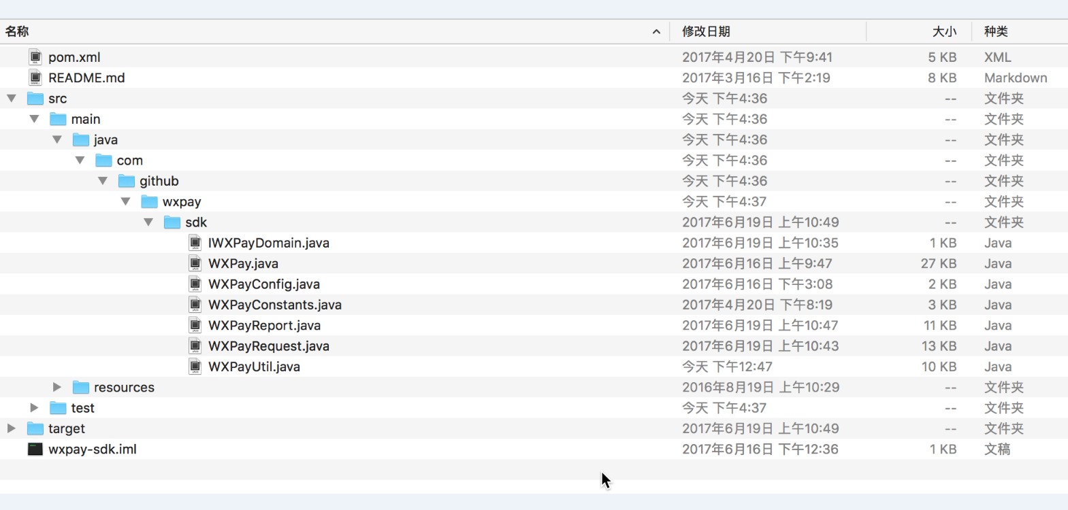The height and width of the screenshot is (510, 1068).
Task: Click the target folder name
Action: click(x=67, y=428)
